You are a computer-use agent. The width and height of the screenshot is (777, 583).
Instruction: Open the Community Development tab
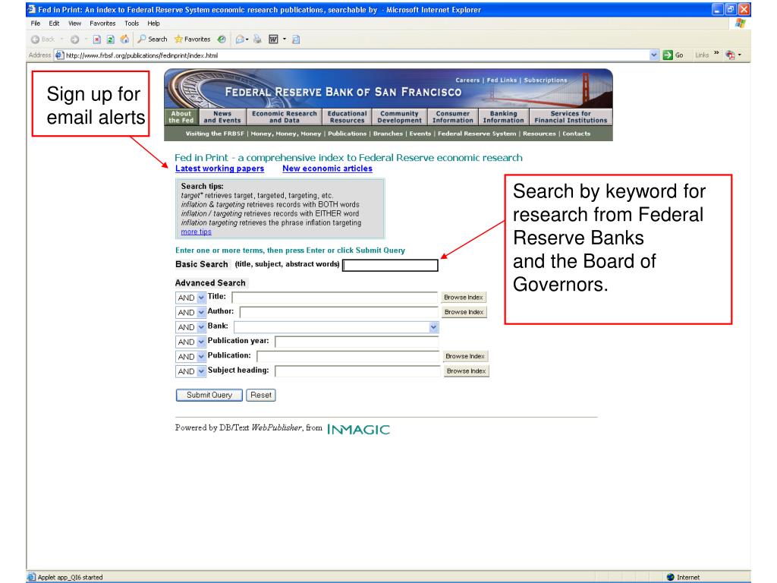tap(399, 117)
